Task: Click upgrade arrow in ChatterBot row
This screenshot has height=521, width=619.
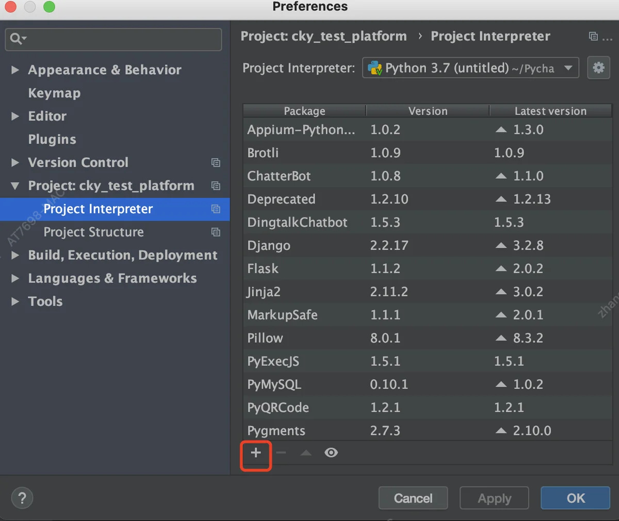Action: point(501,176)
